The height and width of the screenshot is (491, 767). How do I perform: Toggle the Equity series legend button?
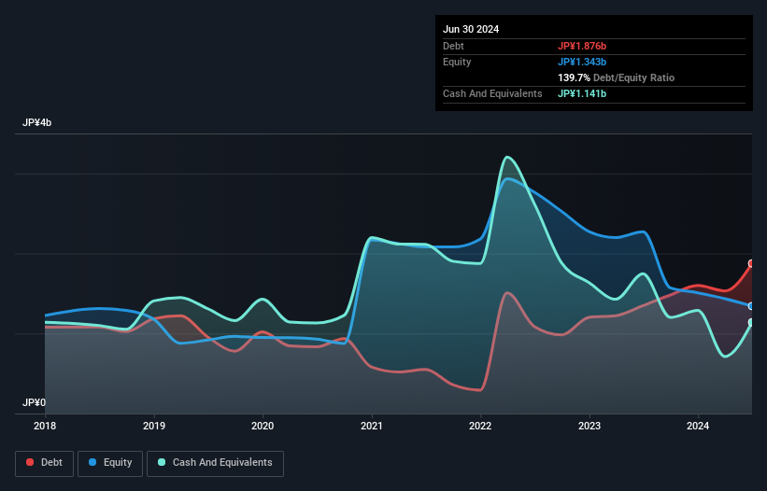[x=110, y=463]
